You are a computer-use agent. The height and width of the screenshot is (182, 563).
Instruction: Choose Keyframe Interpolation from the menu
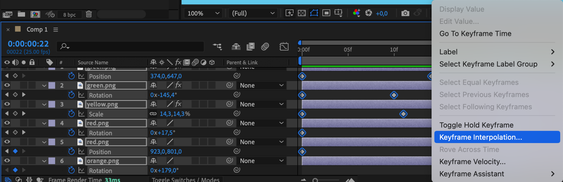480,137
